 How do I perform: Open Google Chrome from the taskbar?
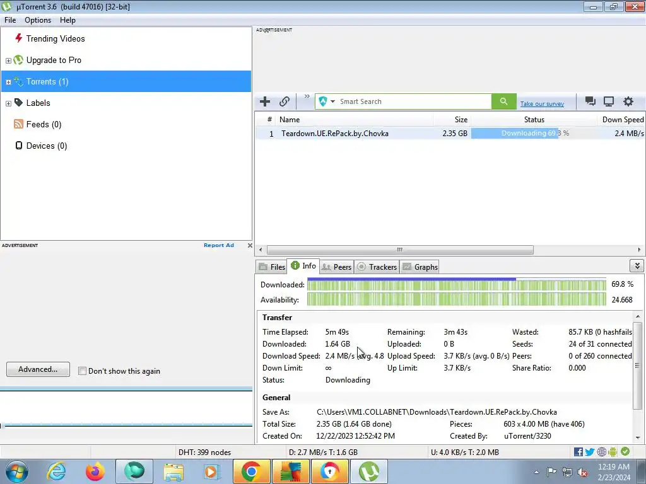(x=251, y=471)
